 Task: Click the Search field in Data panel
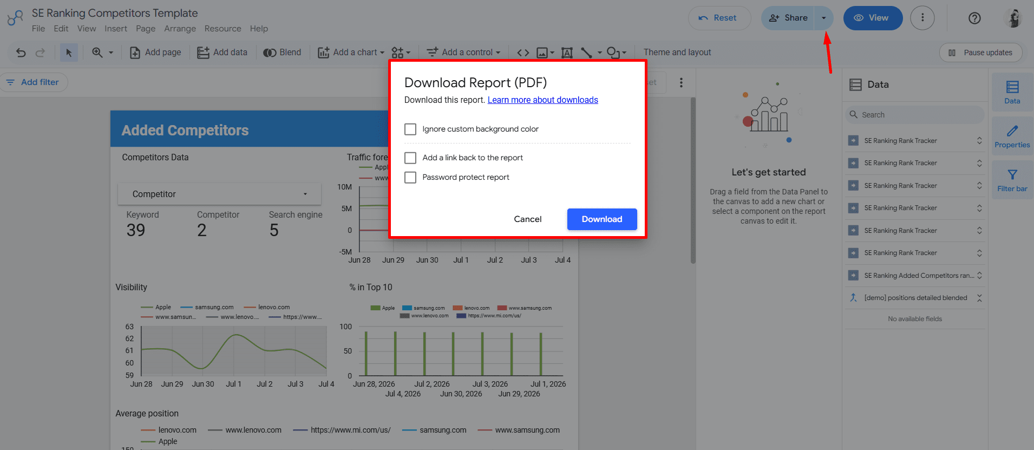[x=914, y=115]
